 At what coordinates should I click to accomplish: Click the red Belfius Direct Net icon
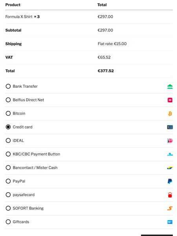coord(170,100)
